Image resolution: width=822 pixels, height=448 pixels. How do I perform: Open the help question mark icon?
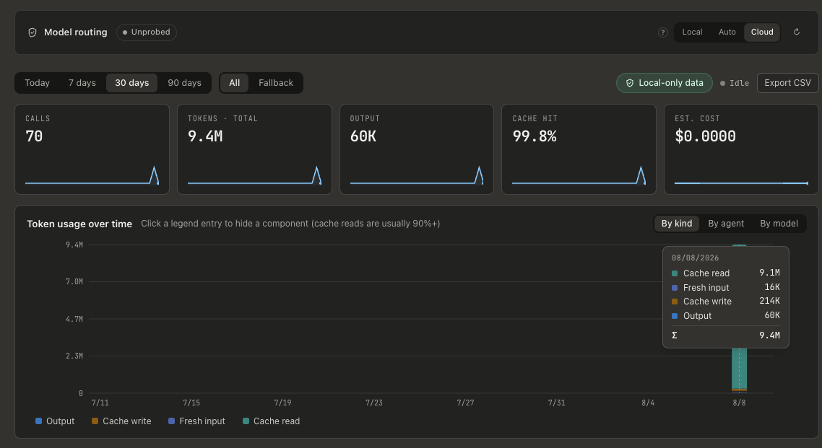(662, 32)
